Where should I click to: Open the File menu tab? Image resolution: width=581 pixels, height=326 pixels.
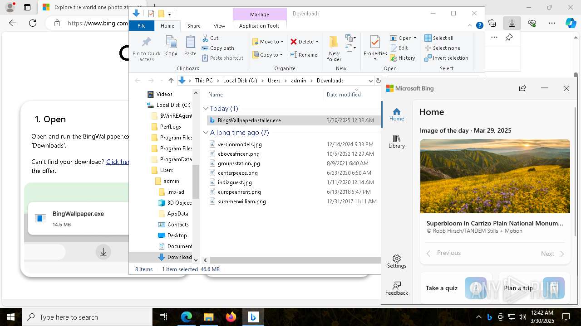coord(142,26)
